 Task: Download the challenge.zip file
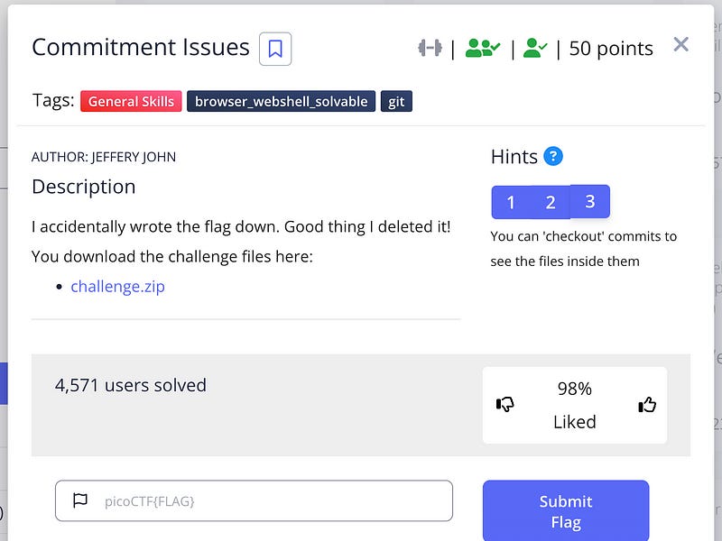(117, 286)
